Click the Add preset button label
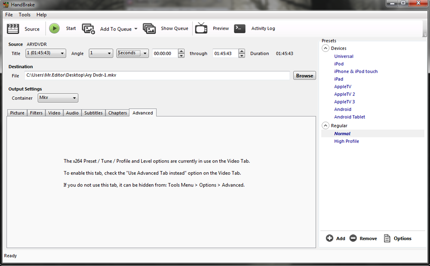The height and width of the screenshot is (266, 430). pyautogui.click(x=341, y=238)
